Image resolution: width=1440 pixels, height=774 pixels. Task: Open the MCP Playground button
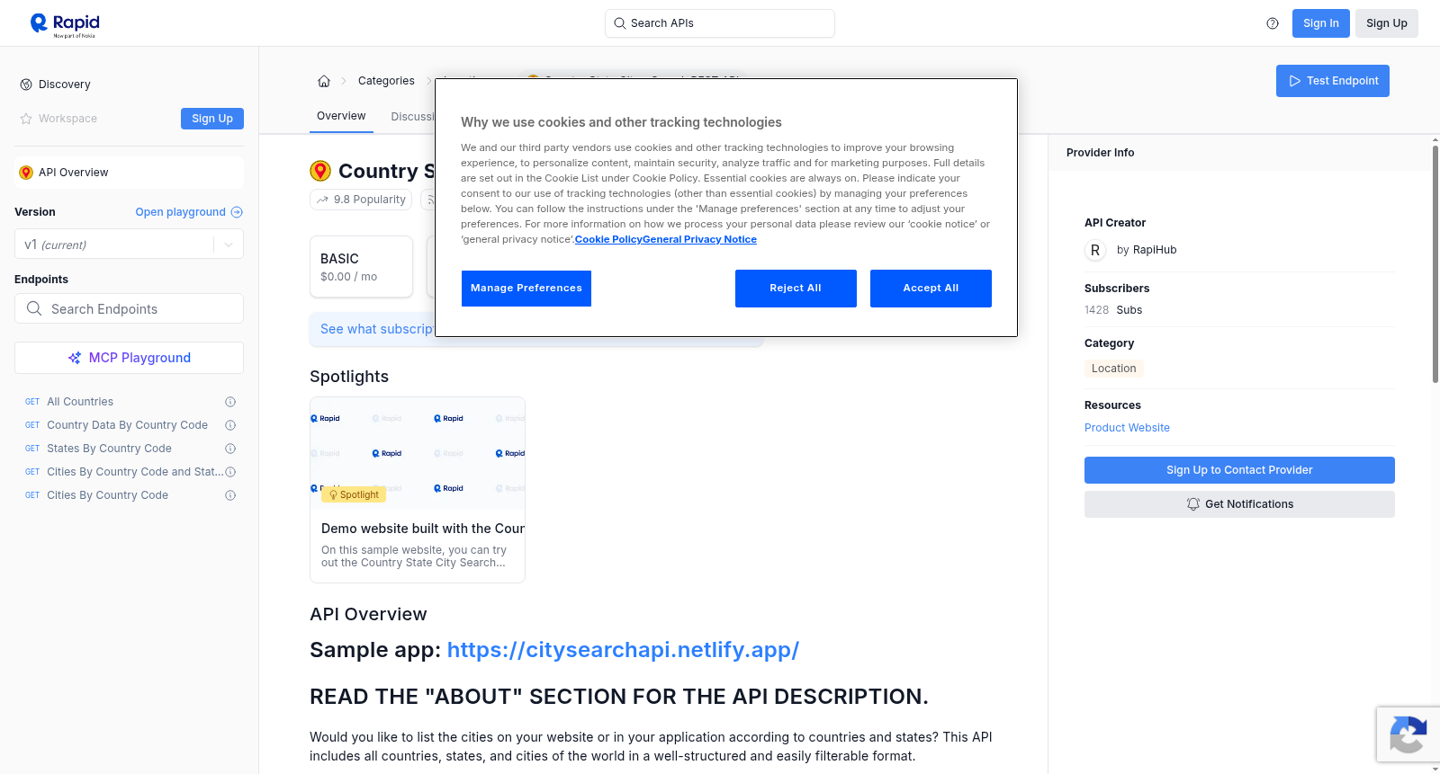[x=129, y=358]
